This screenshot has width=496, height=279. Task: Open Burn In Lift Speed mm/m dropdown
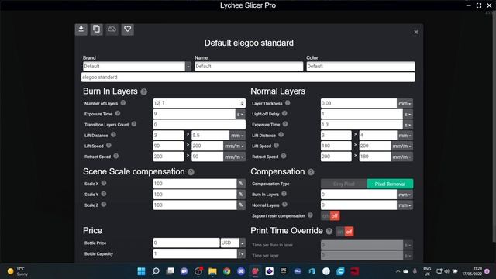[x=234, y=146]
